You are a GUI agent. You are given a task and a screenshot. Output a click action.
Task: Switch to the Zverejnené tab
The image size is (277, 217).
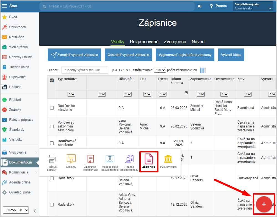coord(175,42)
